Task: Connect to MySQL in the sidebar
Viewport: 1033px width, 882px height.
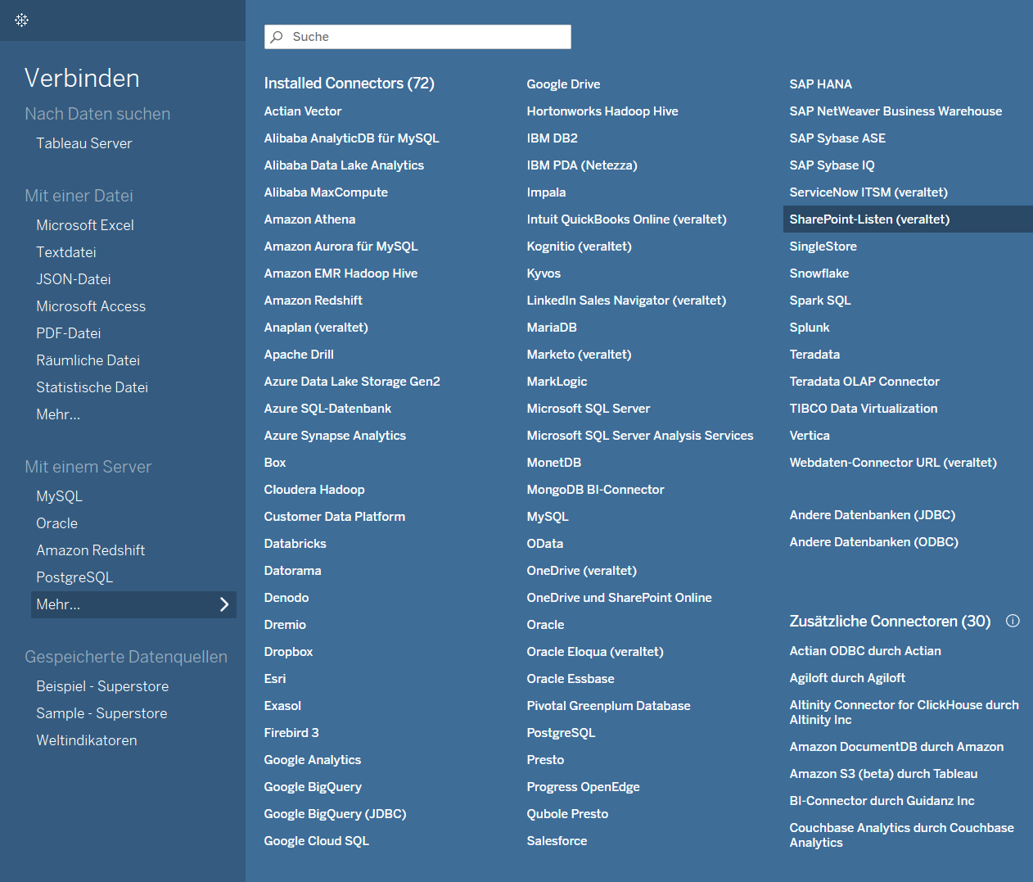Action: [x=60, y=496]
